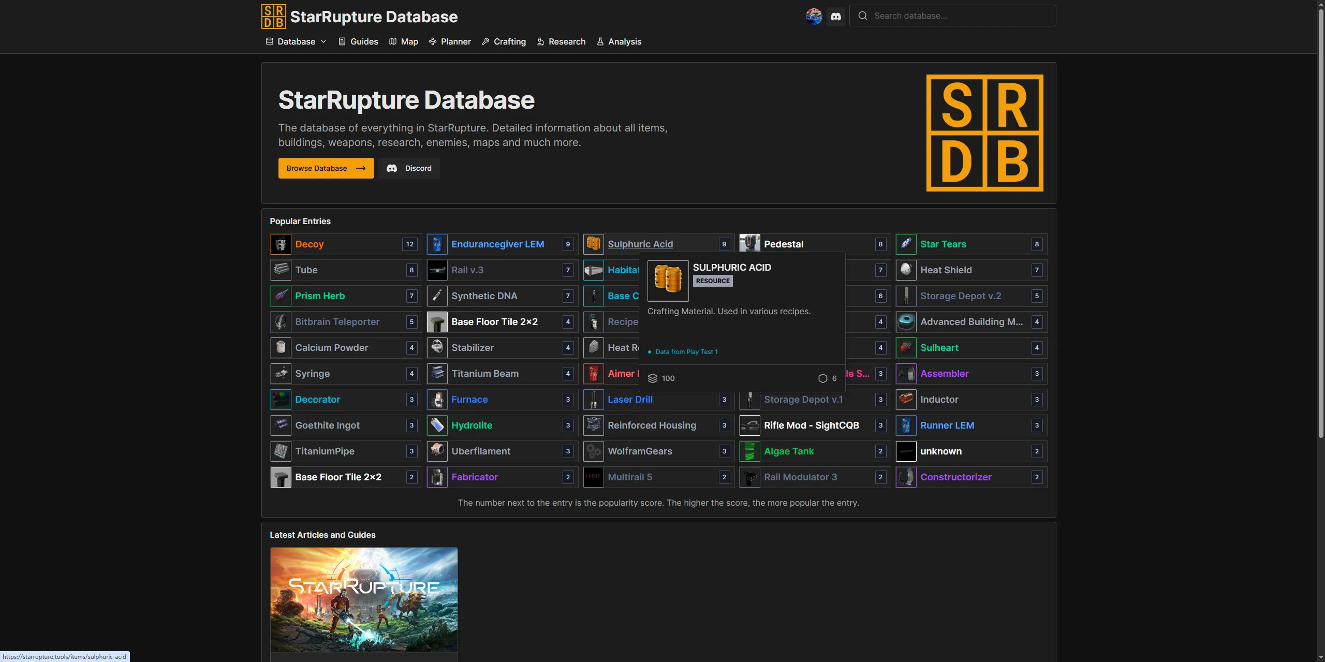Click into the Search database field
1325x662 pixels.
point(952,16)
